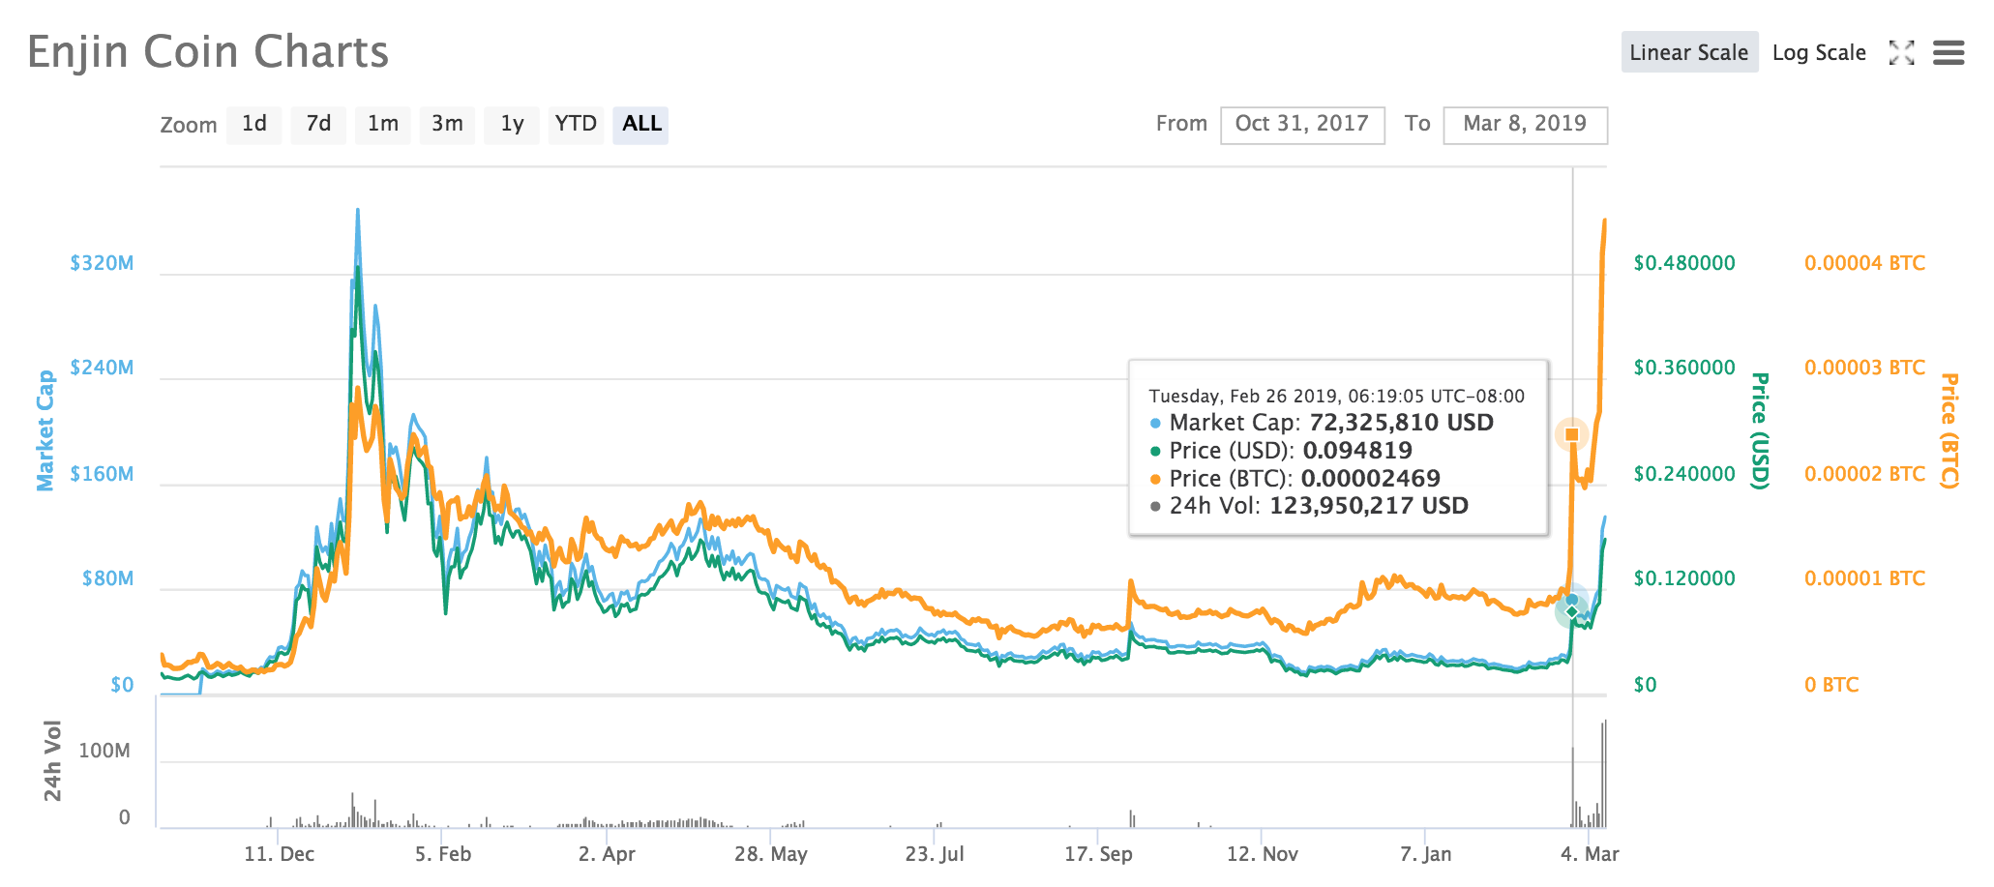Click the 4. Mar date label
1994x887 pixels.
(1590, 854)
